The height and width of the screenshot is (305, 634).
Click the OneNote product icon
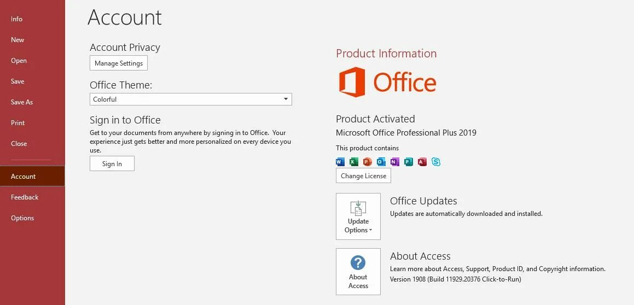(x=395, y=162)
